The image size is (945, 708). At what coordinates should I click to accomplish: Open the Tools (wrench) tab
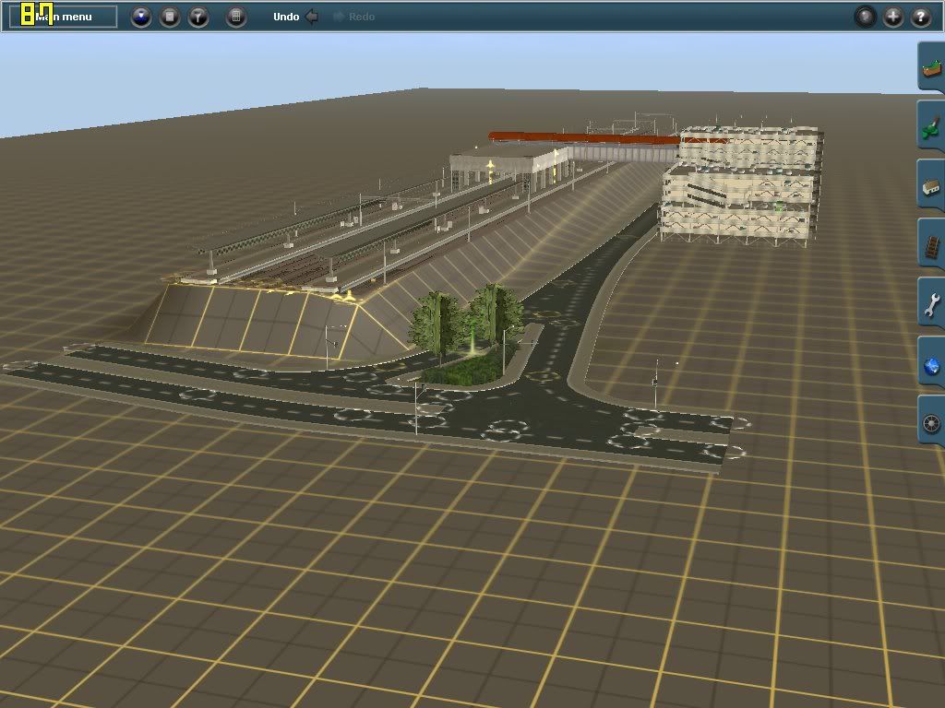(932, 303)
